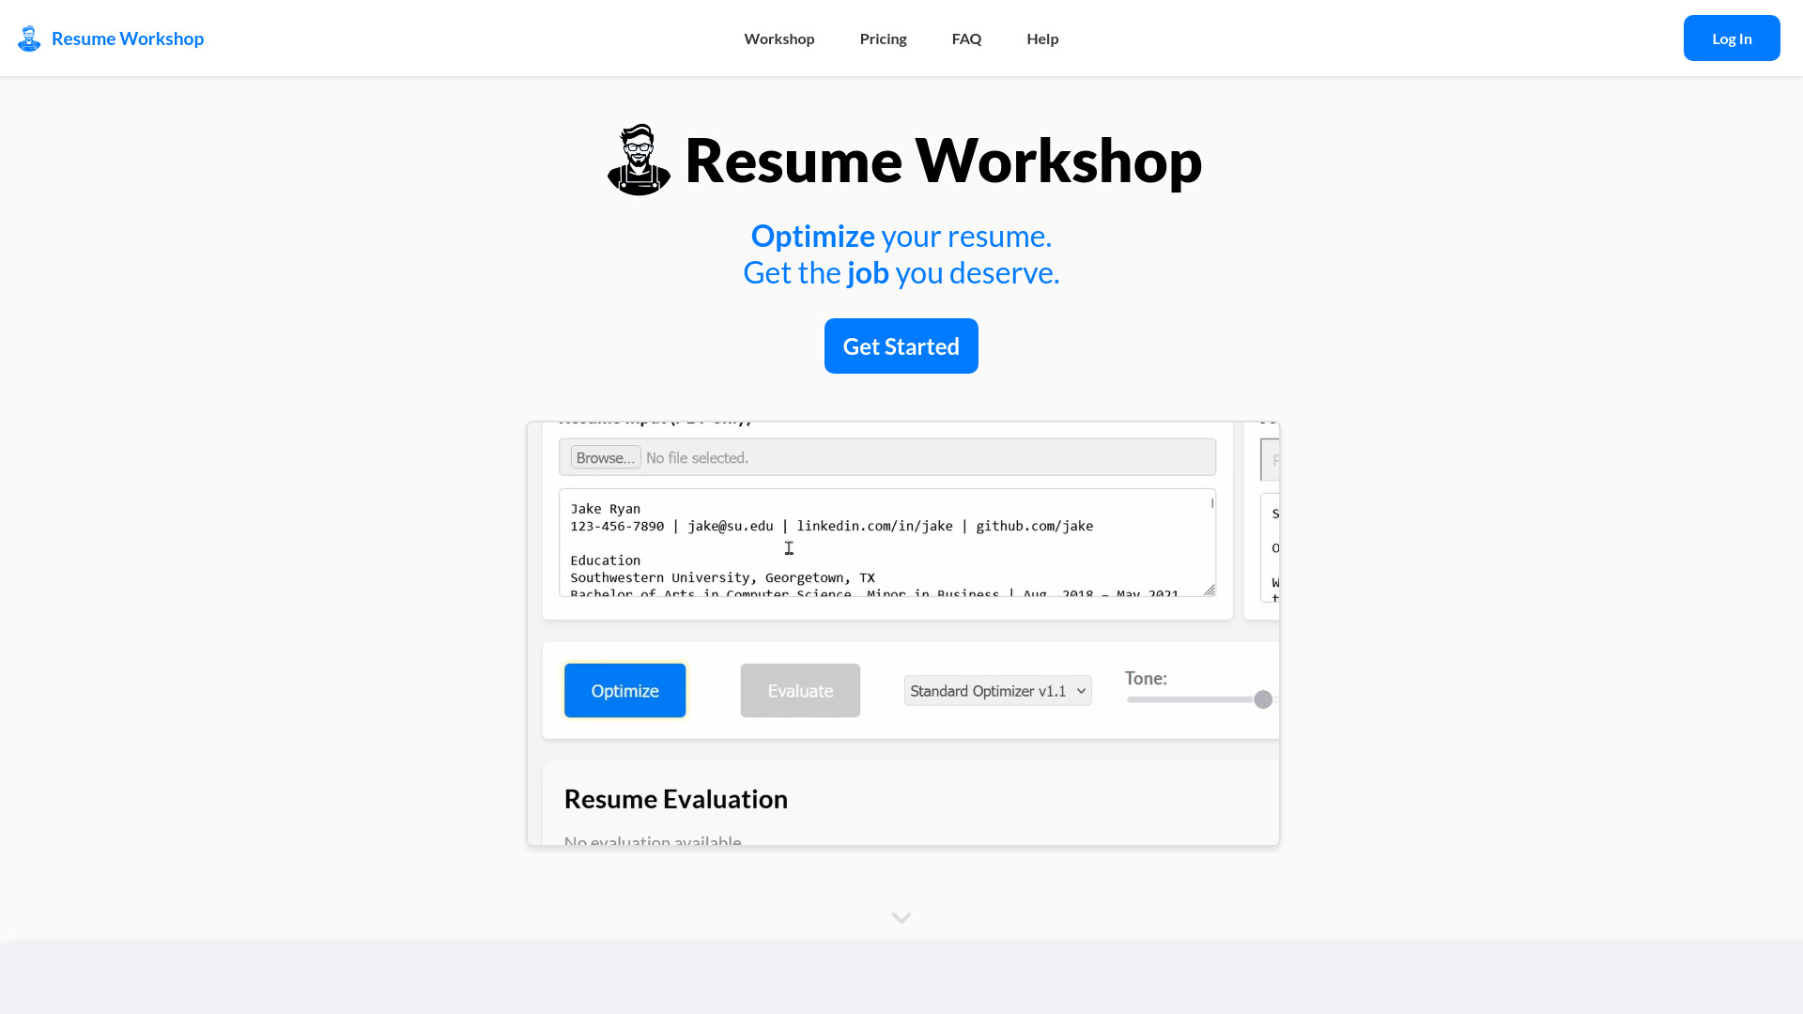1803x1014 pixels.
Task: Click the Get Started button icon
Action: coord(901,346)
